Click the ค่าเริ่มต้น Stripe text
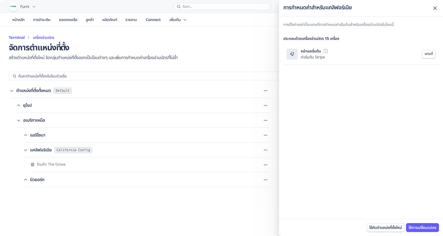Image resolution: width=443 pixels, height=236 pixels. 313,57
